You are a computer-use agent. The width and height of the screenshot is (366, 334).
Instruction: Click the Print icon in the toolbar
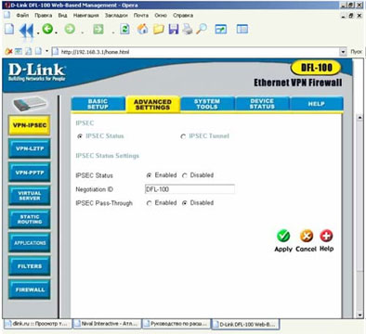pos(187,30)
